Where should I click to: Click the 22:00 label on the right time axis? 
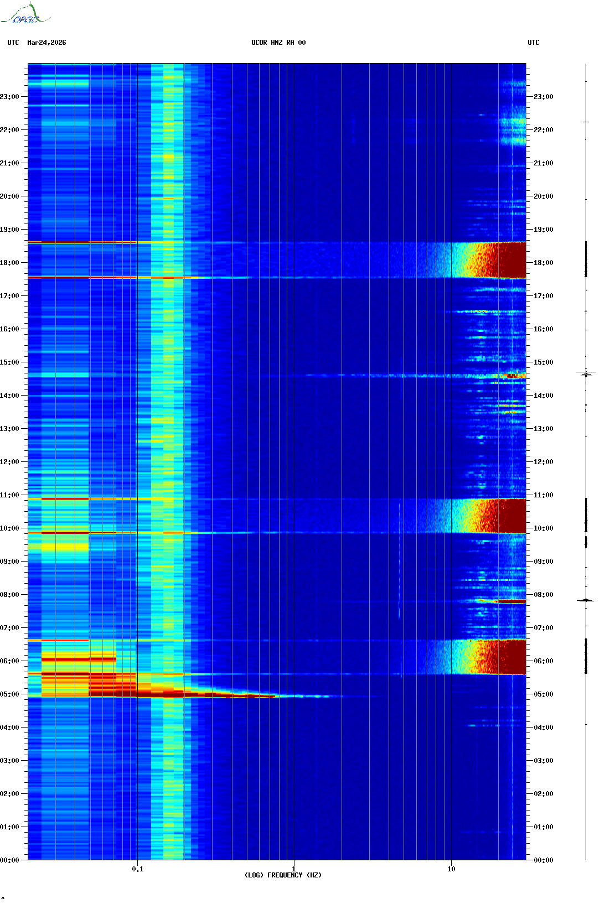[544, 130]
